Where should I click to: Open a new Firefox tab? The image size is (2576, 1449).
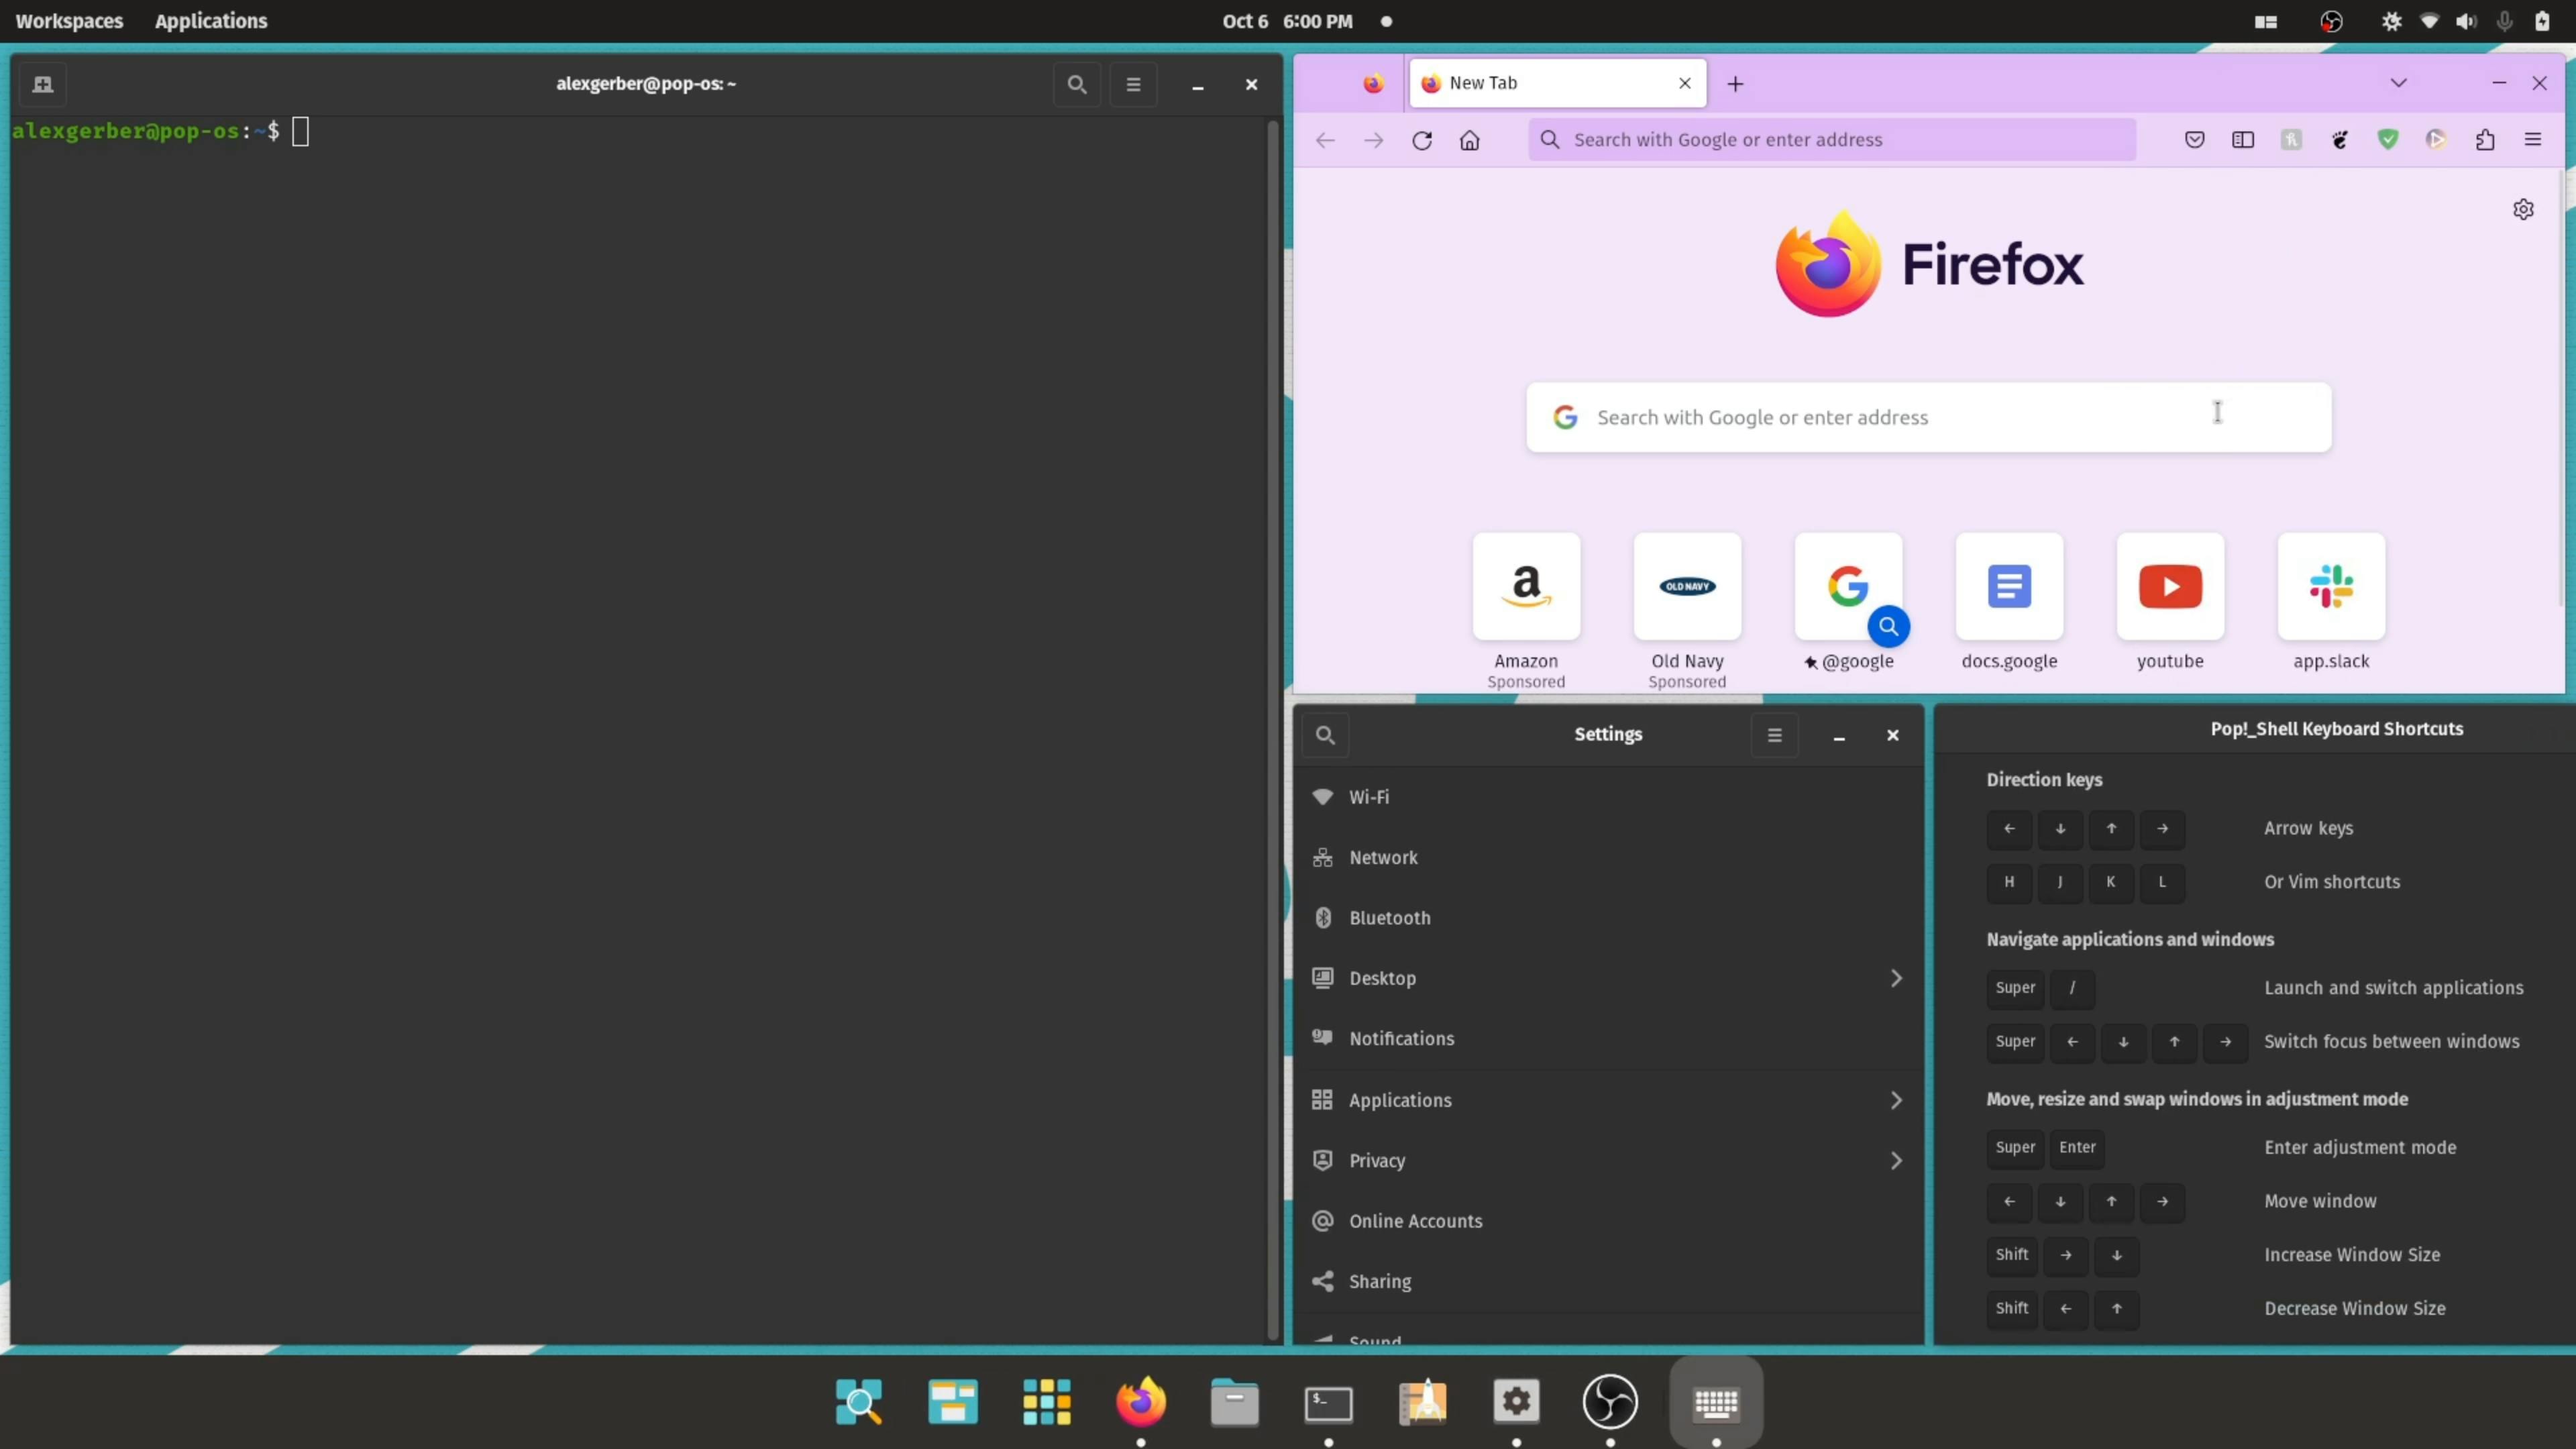tap(1735, 84)
